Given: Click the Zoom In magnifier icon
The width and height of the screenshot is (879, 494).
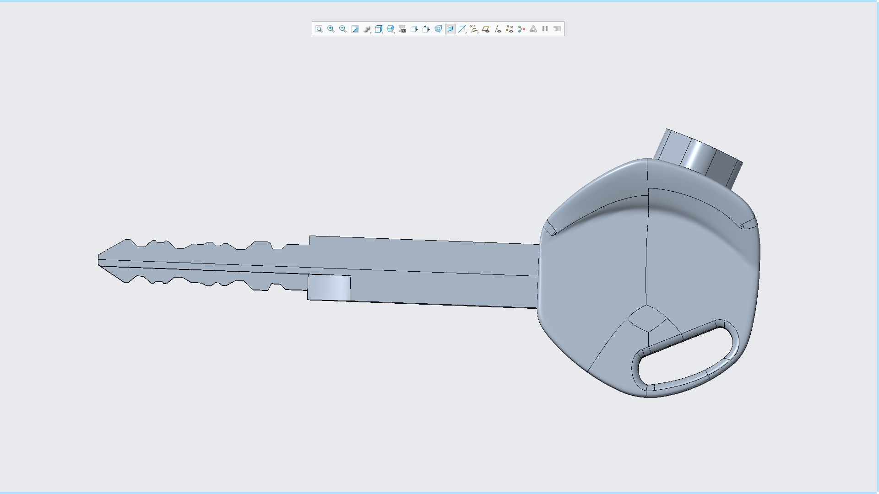Looking at the screenshot, I should [x=331, y=29].
